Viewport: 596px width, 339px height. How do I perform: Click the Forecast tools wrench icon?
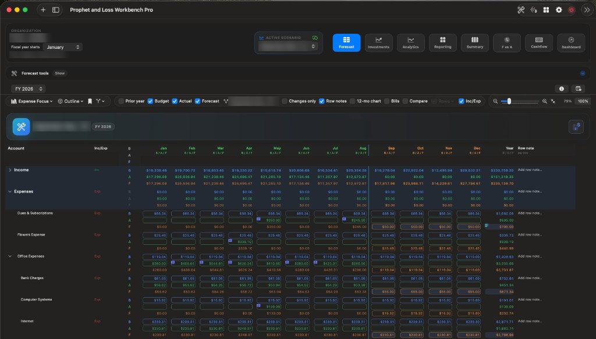point(14,73)
